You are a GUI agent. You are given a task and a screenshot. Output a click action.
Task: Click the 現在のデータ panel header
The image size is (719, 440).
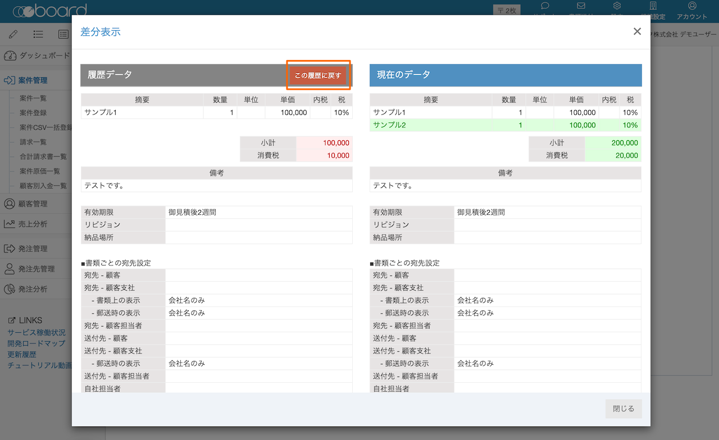[x=506, y=75]
